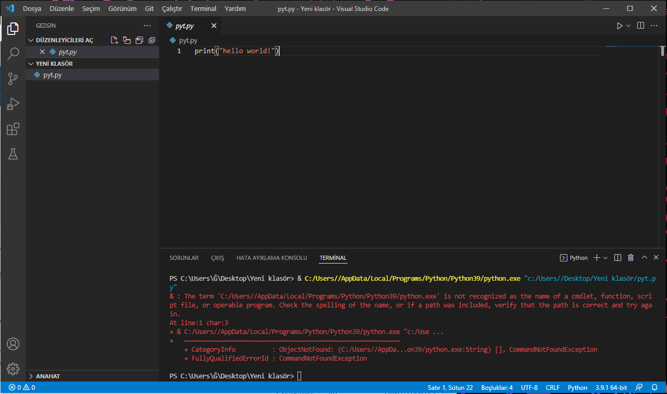Open the Search view in activity bar
Screen dimensions: 667x394
point(13,53)
